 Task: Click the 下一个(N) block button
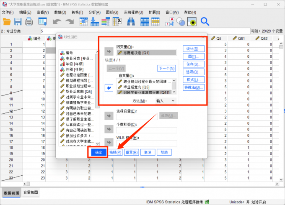click(x=166, y=68)
